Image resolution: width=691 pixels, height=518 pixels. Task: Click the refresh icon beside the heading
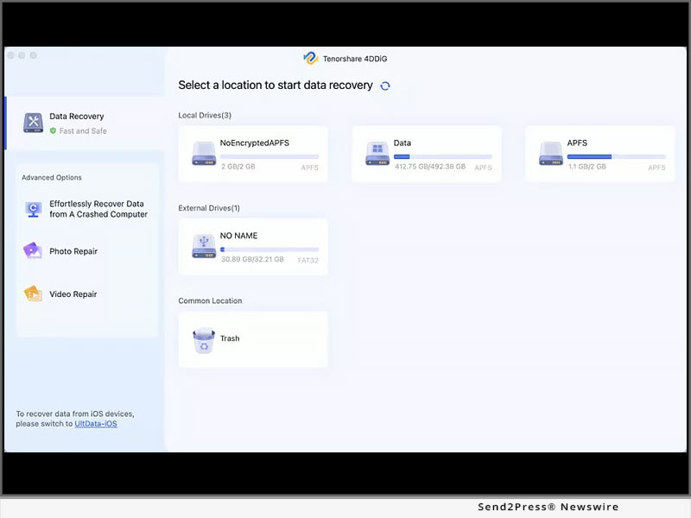[385, 85]
